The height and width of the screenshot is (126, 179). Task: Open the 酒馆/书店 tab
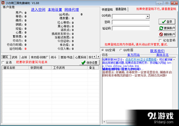pyautogui.click(x=66, y=57)
